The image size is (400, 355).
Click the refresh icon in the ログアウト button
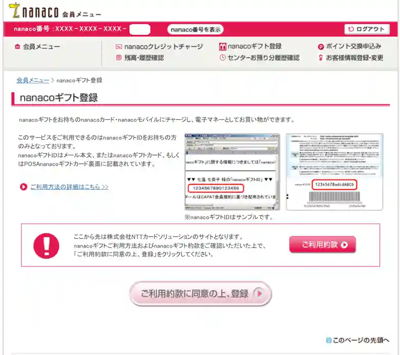coord(351,29)
